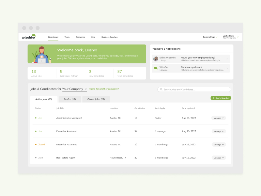Click the Hiring for another company link
This screenshot has height=196, width=261.
[104, 89]
